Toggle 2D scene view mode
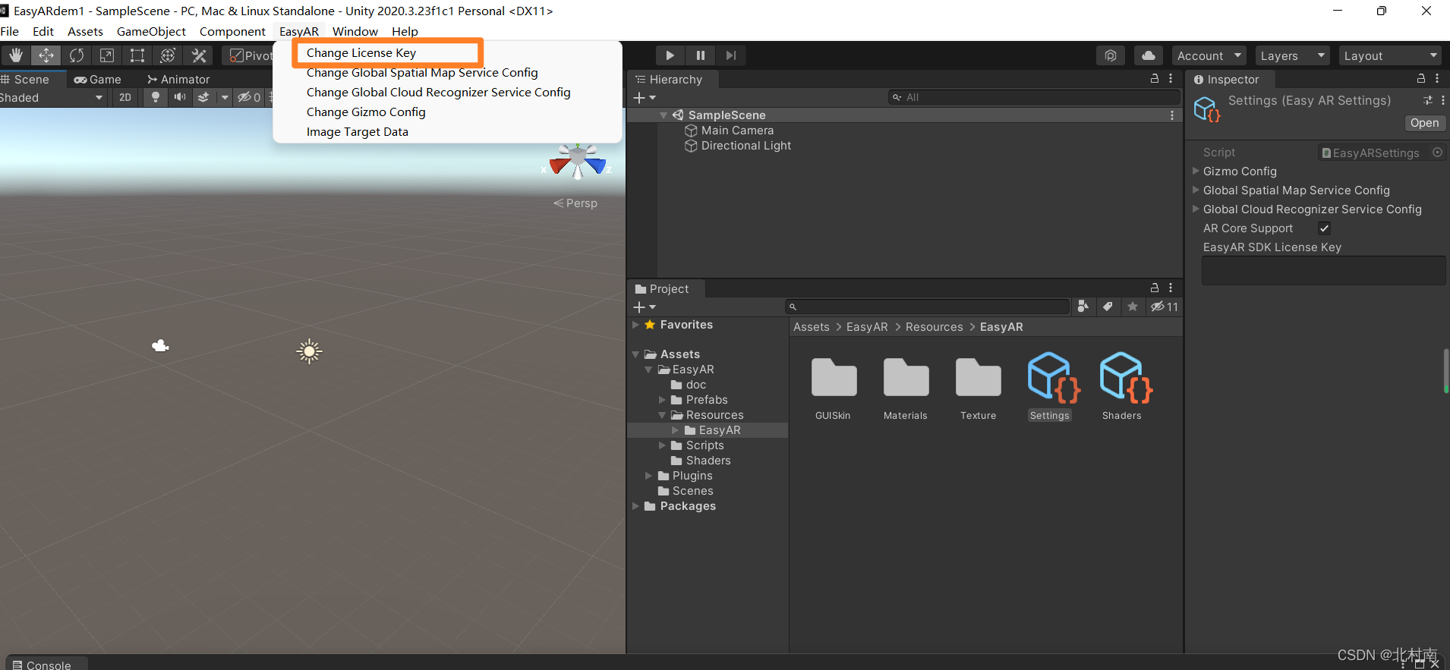1450x670 pixels. click(x=125, y=97)
